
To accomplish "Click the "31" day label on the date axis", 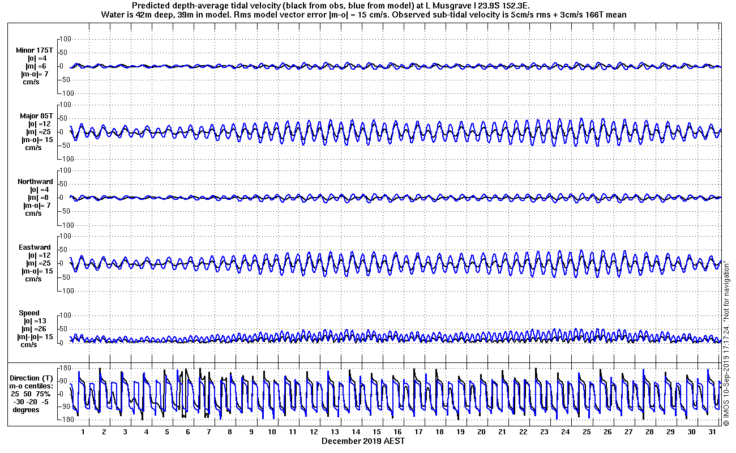I will click(x=712, y=432).
